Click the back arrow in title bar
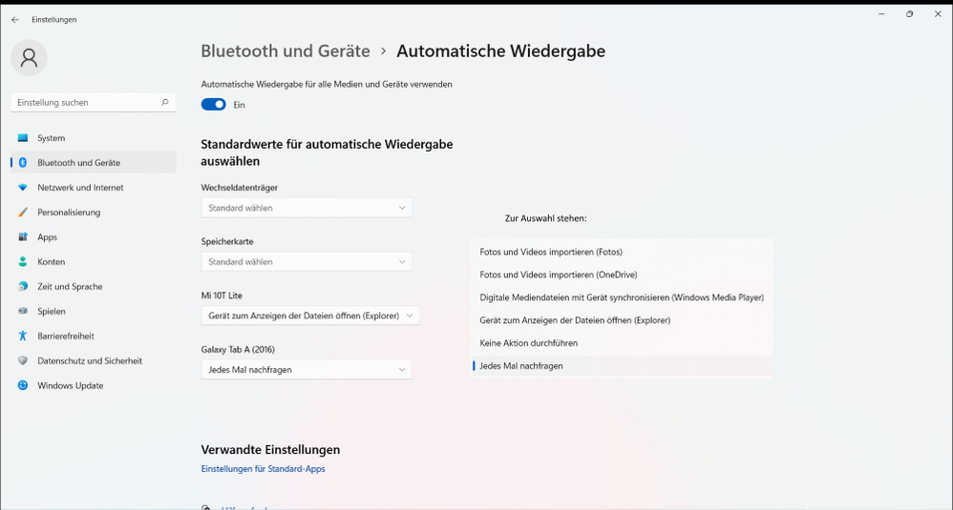 (x=15, y=19)
